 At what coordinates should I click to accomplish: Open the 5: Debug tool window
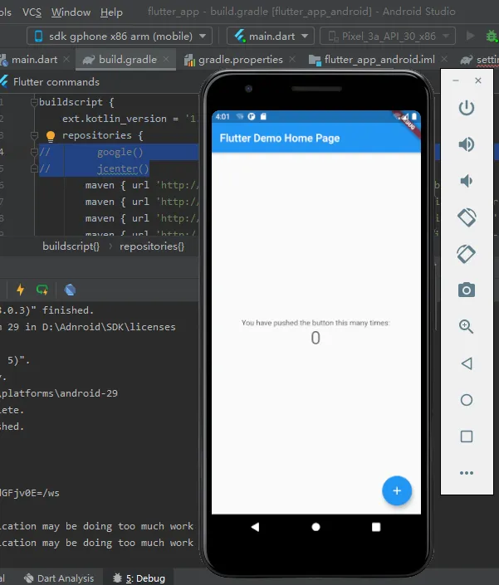coord(139,578)
